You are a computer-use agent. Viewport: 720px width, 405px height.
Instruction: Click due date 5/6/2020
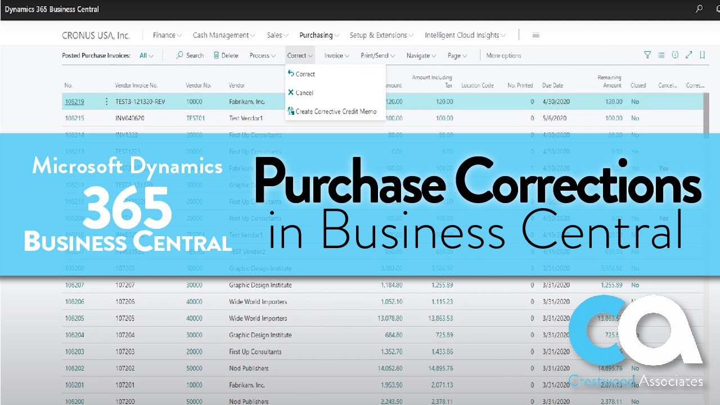(x=555, y=118)
